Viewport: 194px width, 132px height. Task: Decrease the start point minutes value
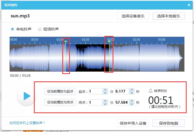[x=105, y=93]
